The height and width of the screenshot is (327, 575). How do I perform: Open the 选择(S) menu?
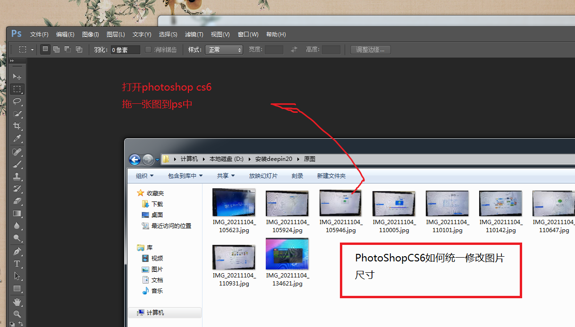tap(168, 34)
